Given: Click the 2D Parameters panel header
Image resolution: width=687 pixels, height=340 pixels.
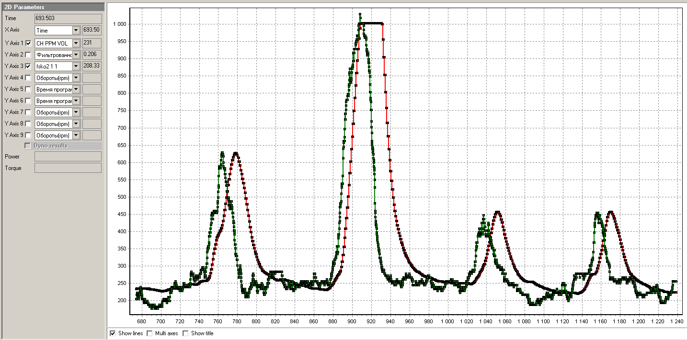Looking at the screenshot, I should click(53, 7).
